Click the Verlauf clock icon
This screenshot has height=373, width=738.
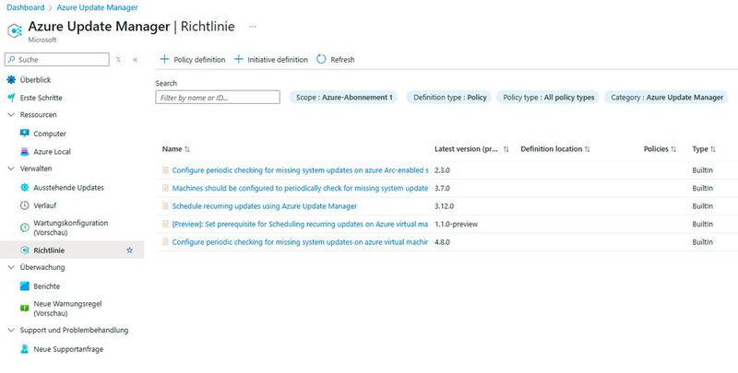tap(25, 205)
